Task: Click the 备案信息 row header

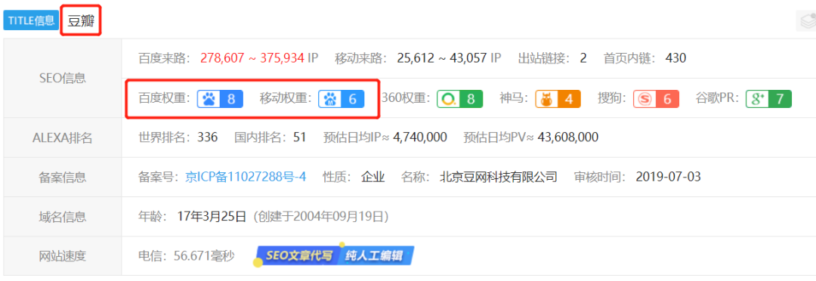Action: click(63, 177)
